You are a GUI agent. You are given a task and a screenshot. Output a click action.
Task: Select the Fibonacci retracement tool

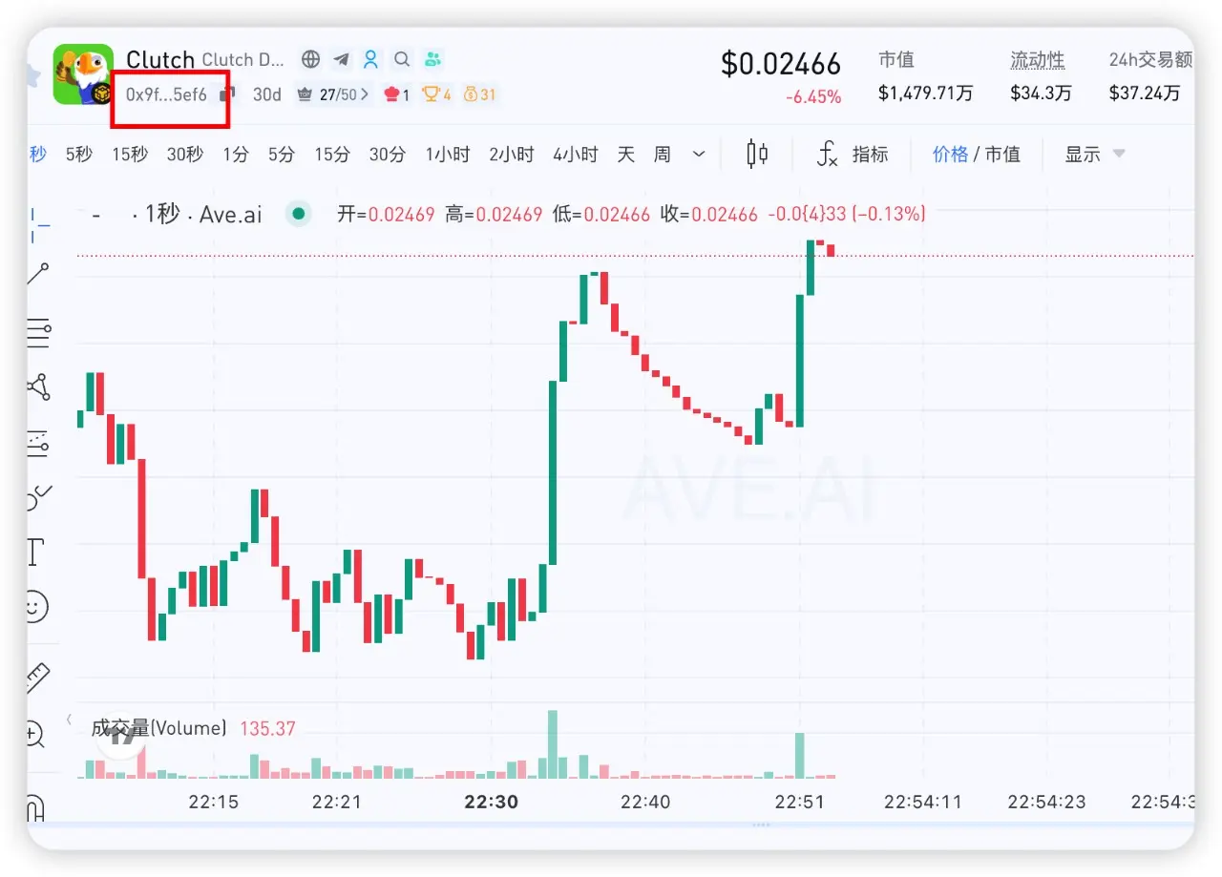38,331
